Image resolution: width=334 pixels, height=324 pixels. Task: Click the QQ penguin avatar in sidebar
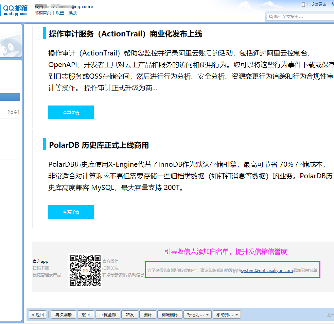10,45
